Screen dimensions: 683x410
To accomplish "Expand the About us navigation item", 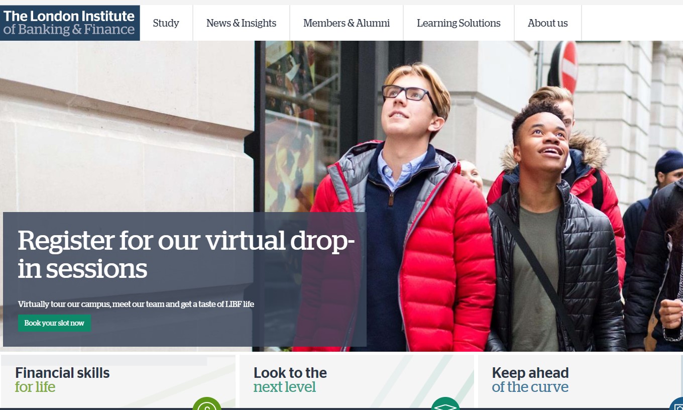I will (548, 23).
